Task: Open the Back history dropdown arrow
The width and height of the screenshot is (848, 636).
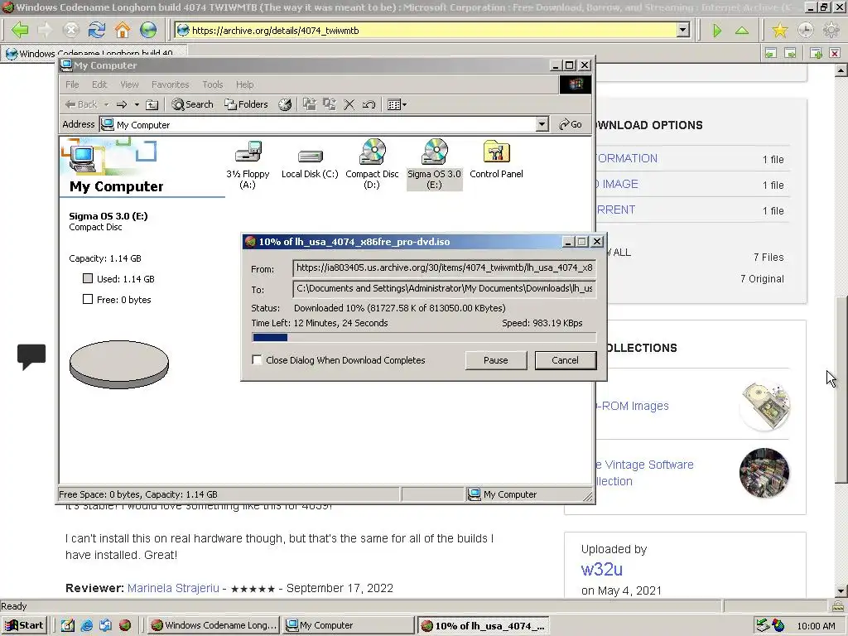Action: (107, 104)
